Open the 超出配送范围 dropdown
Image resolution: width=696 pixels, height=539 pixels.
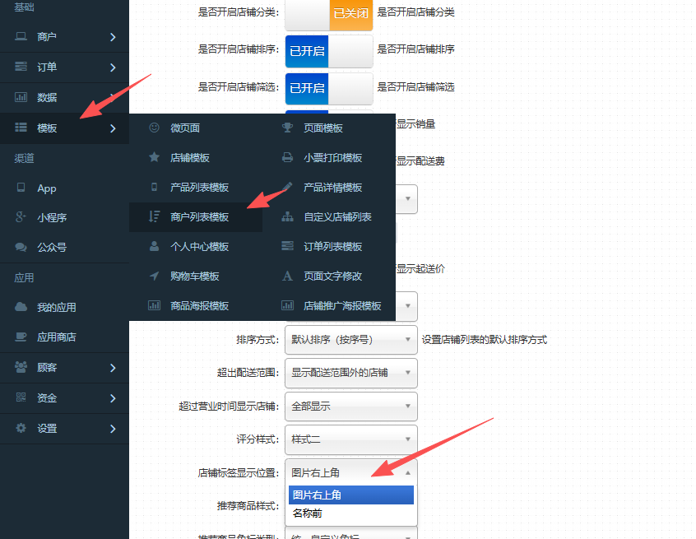(350, 373)
